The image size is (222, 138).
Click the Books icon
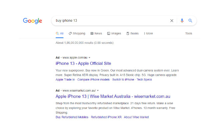coord(128,33)
